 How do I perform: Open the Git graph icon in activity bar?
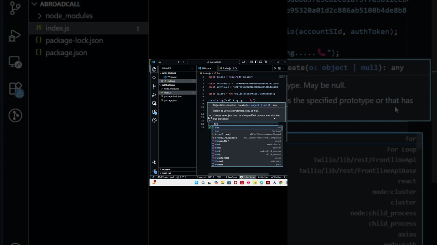point(154,120)
